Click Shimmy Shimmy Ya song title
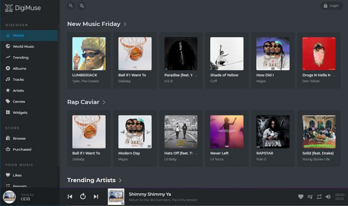The image size is (348, 206). [150, 194]
